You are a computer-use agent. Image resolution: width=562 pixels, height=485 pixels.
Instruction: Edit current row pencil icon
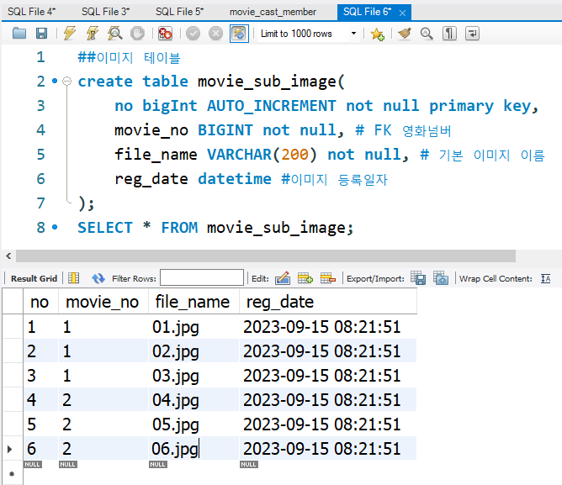click(283, 278)
